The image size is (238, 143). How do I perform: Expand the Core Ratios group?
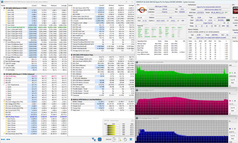(x=4, y=70)
